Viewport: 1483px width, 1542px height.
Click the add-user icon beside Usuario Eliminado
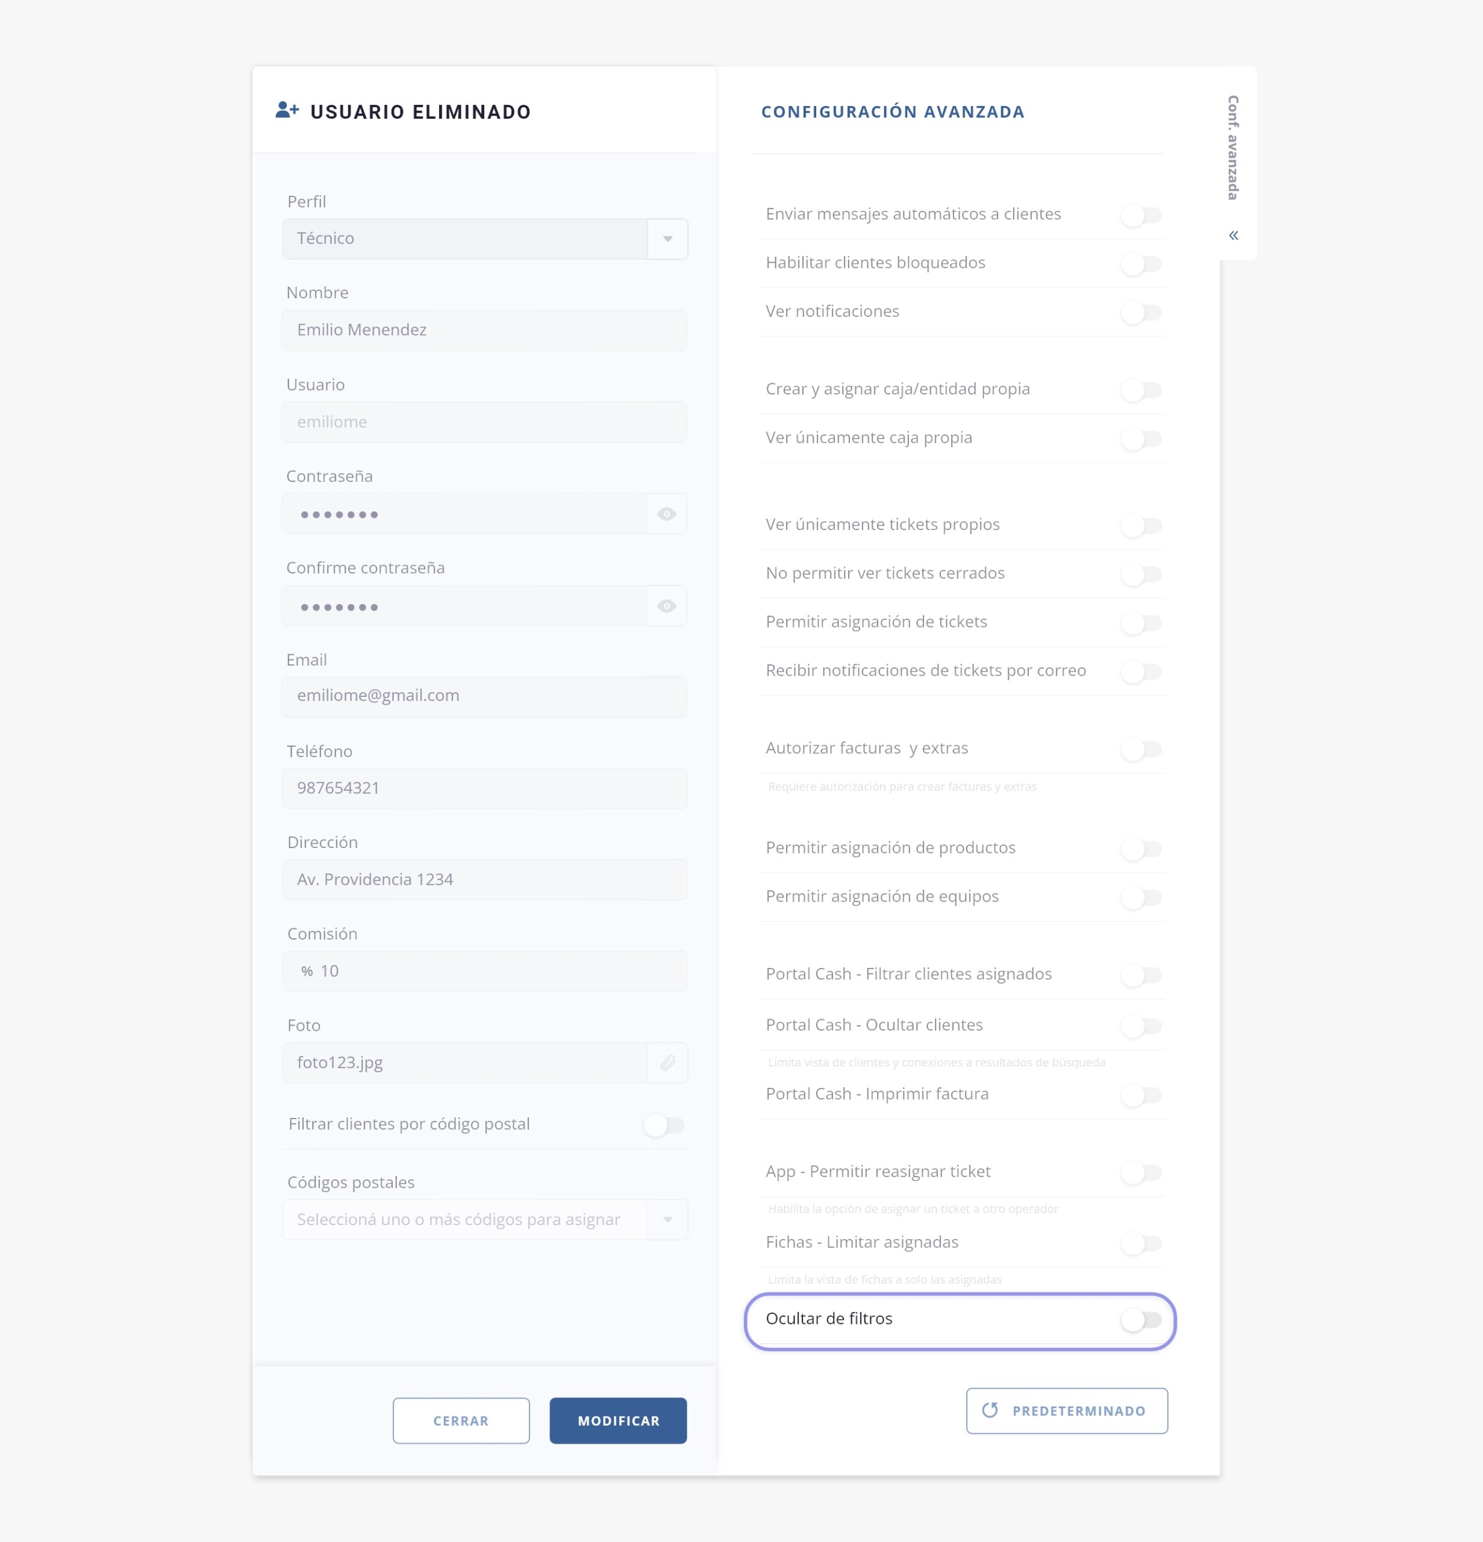[287, 111]
